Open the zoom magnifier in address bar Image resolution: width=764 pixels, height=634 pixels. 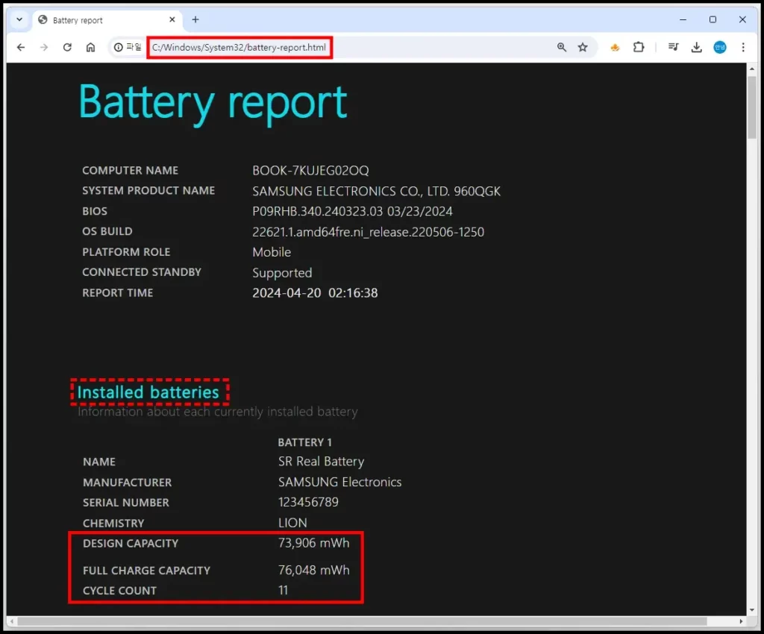(x=562, y=47)
